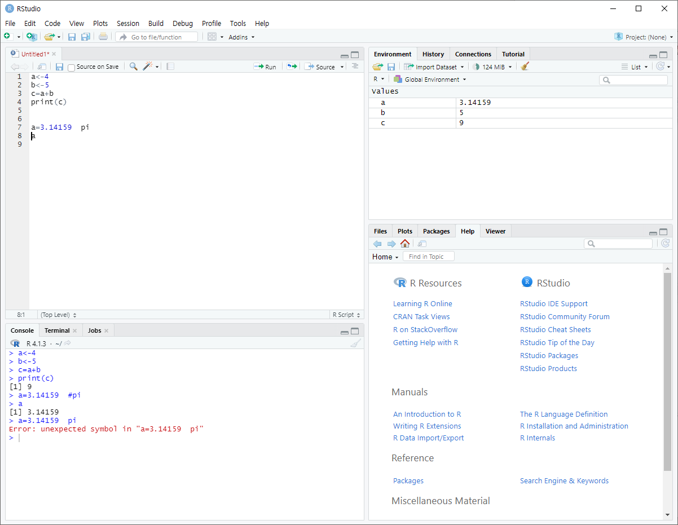Viewport: 678px width, 525px height.
Task: Open Learning R Online link
Action: pyautogui.click(x=422, y=303)
